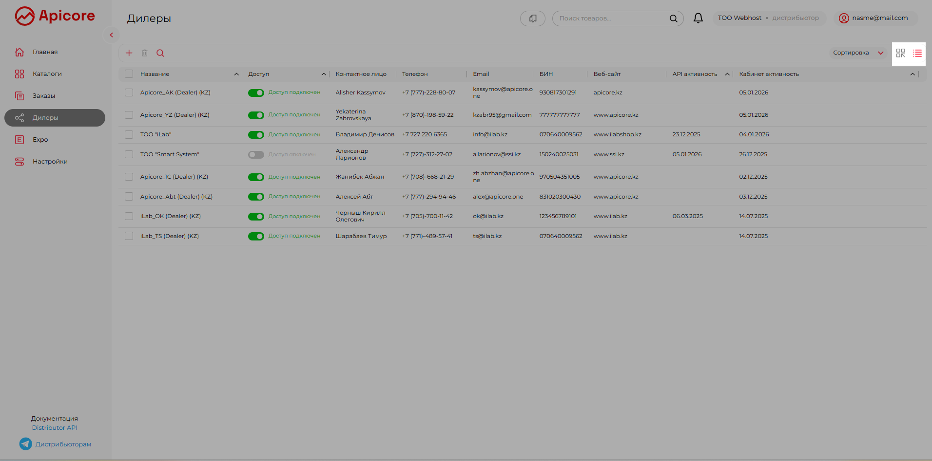Select all rows with header checkbox
Viewport: 932px width, 461px height.
[x=129, y=74]
